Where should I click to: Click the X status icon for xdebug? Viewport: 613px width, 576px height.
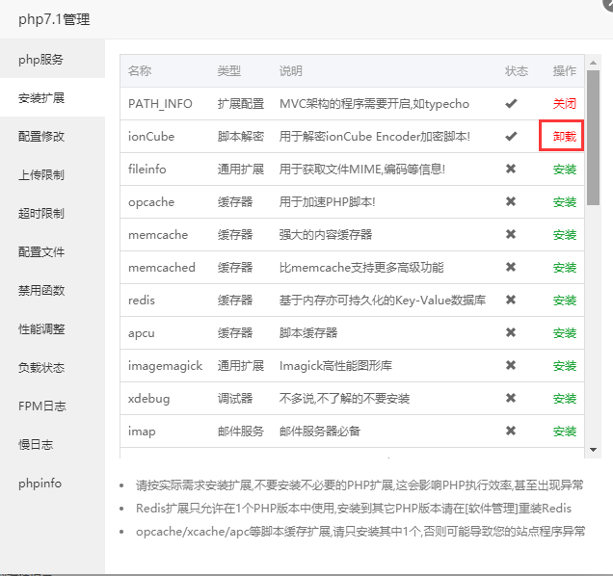pyautogui.click(x=511, y=398)
